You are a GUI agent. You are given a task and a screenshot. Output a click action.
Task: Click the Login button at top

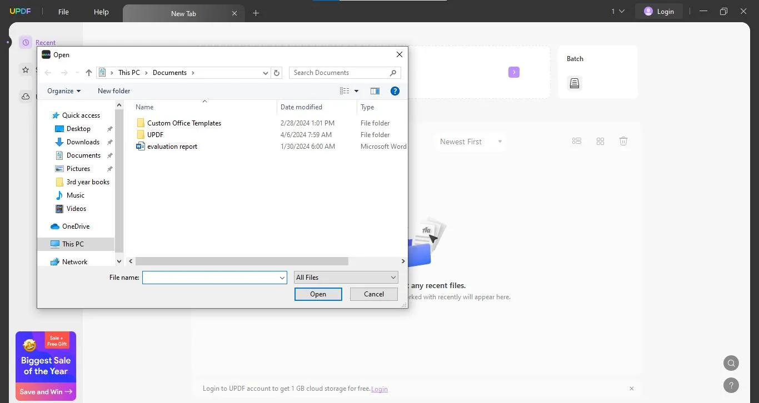(658, 11)
